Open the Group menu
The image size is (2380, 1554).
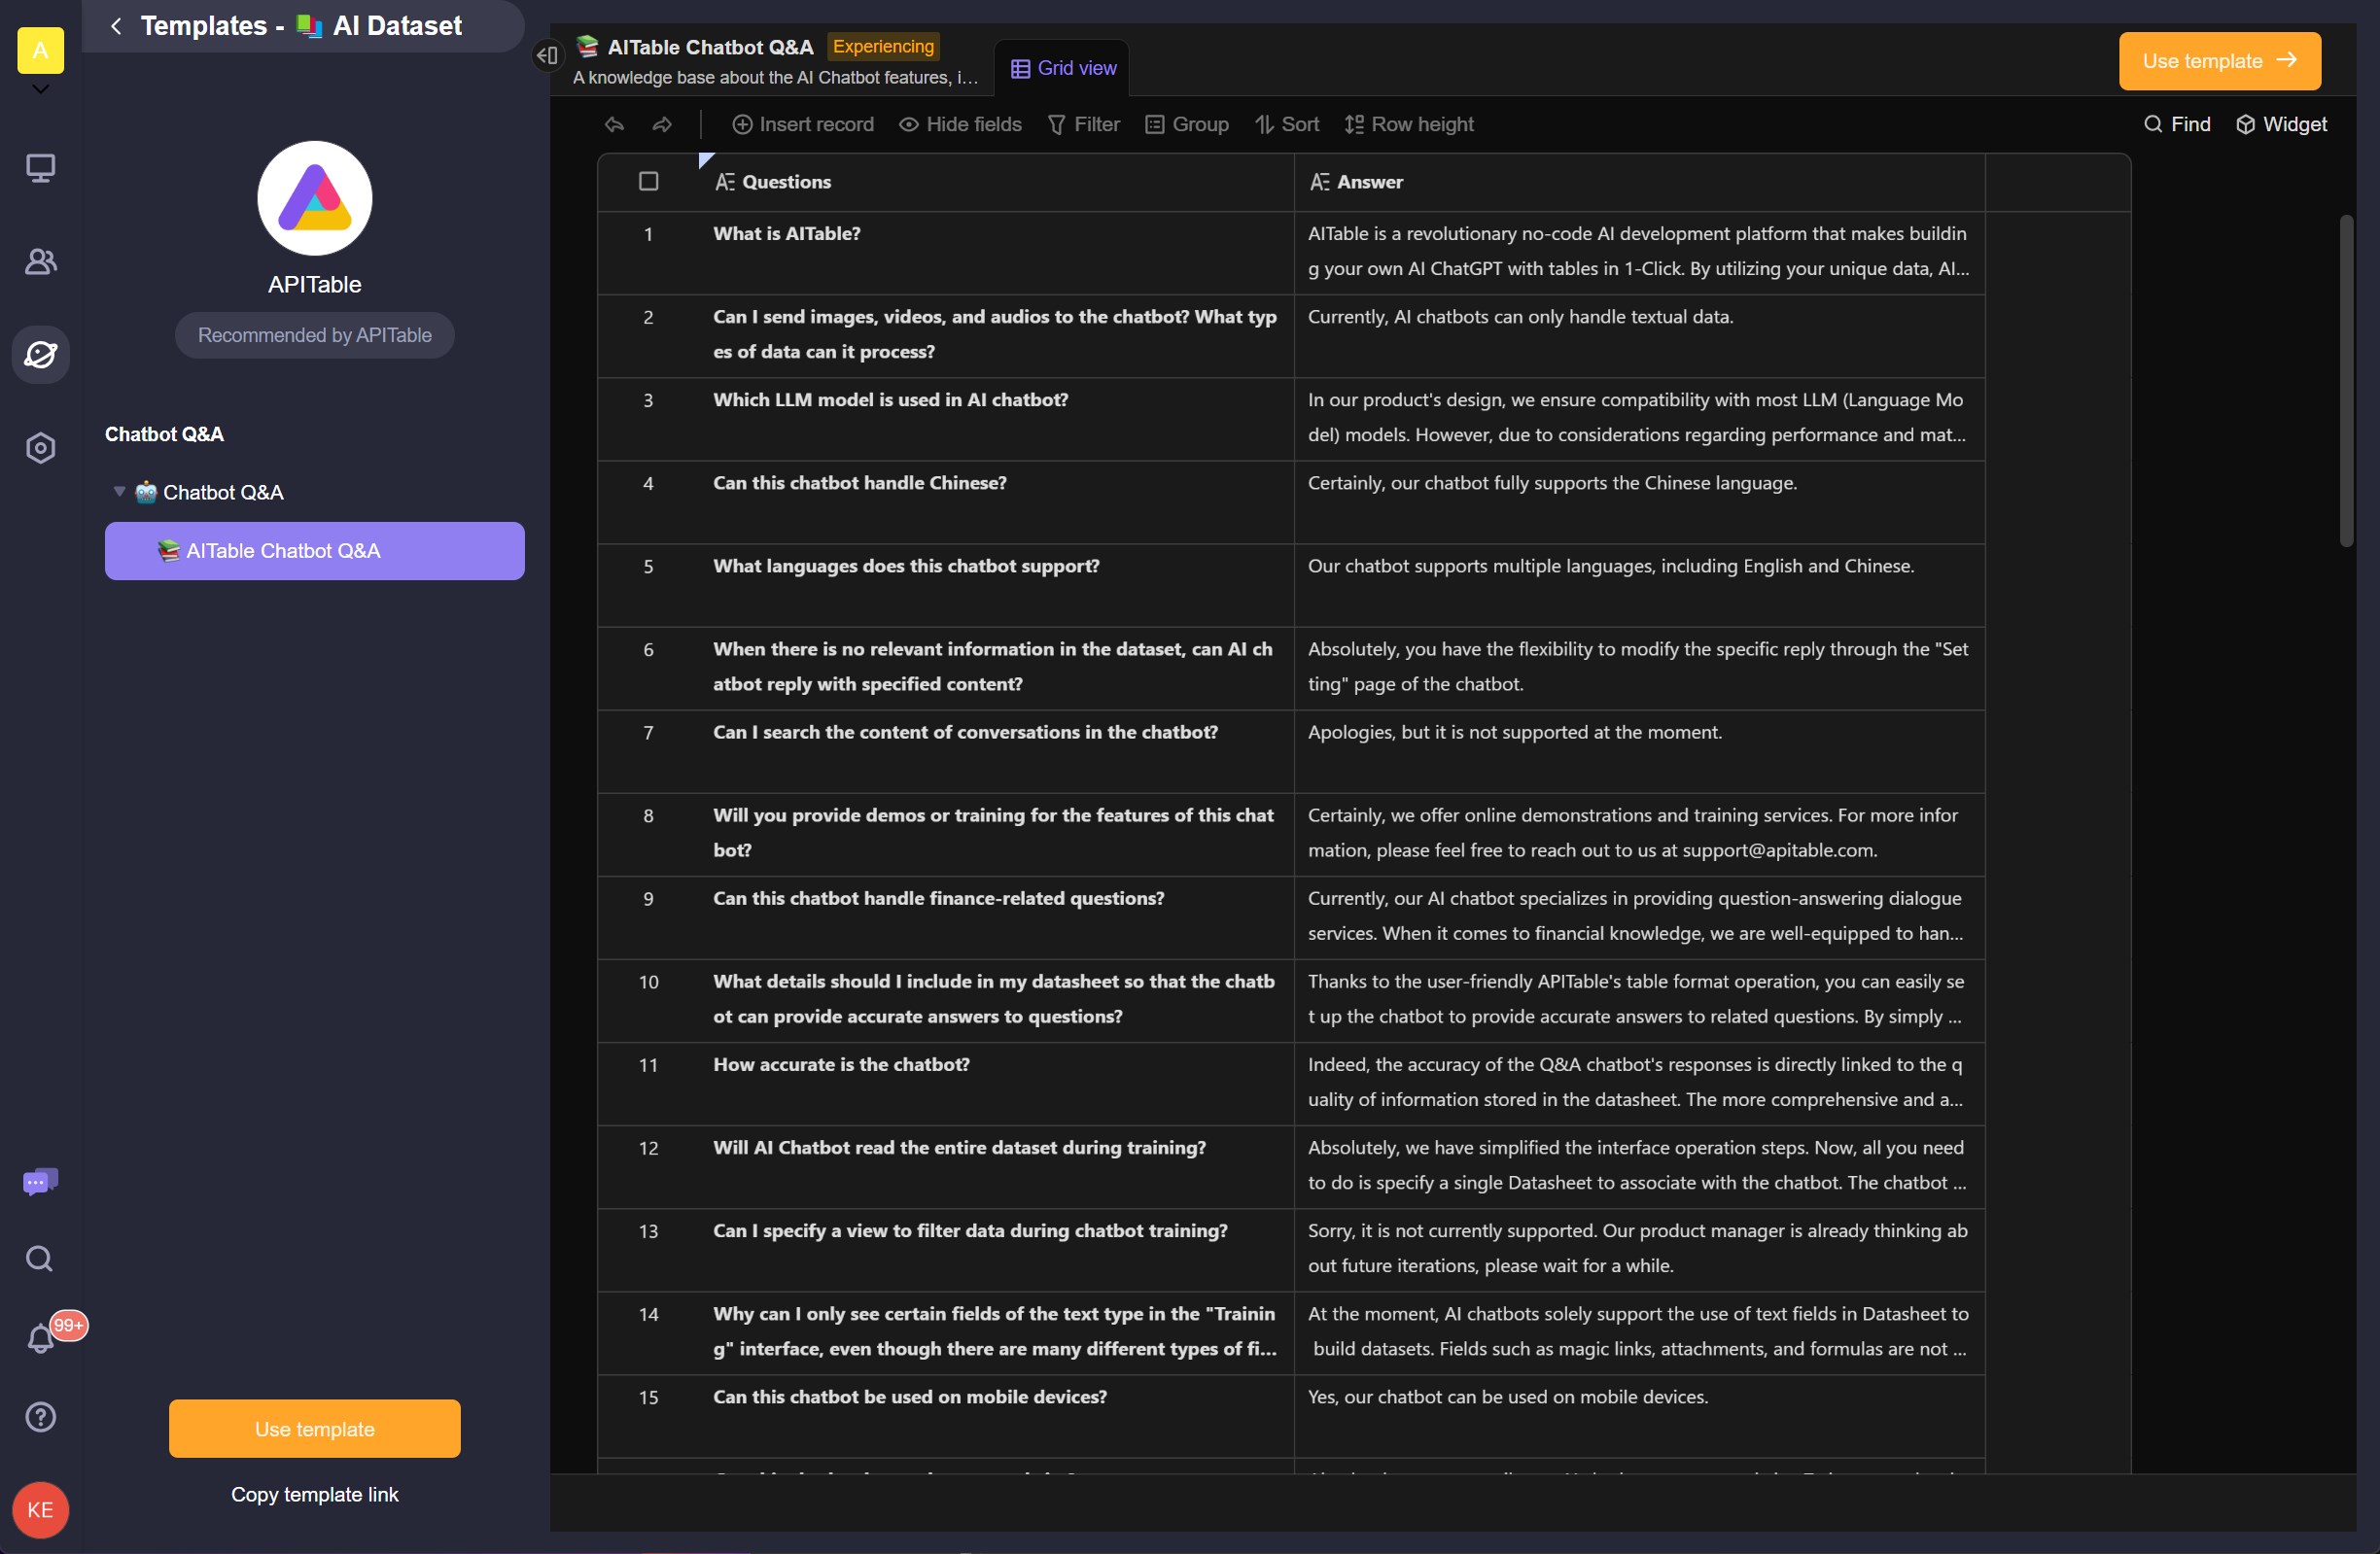1187,124
